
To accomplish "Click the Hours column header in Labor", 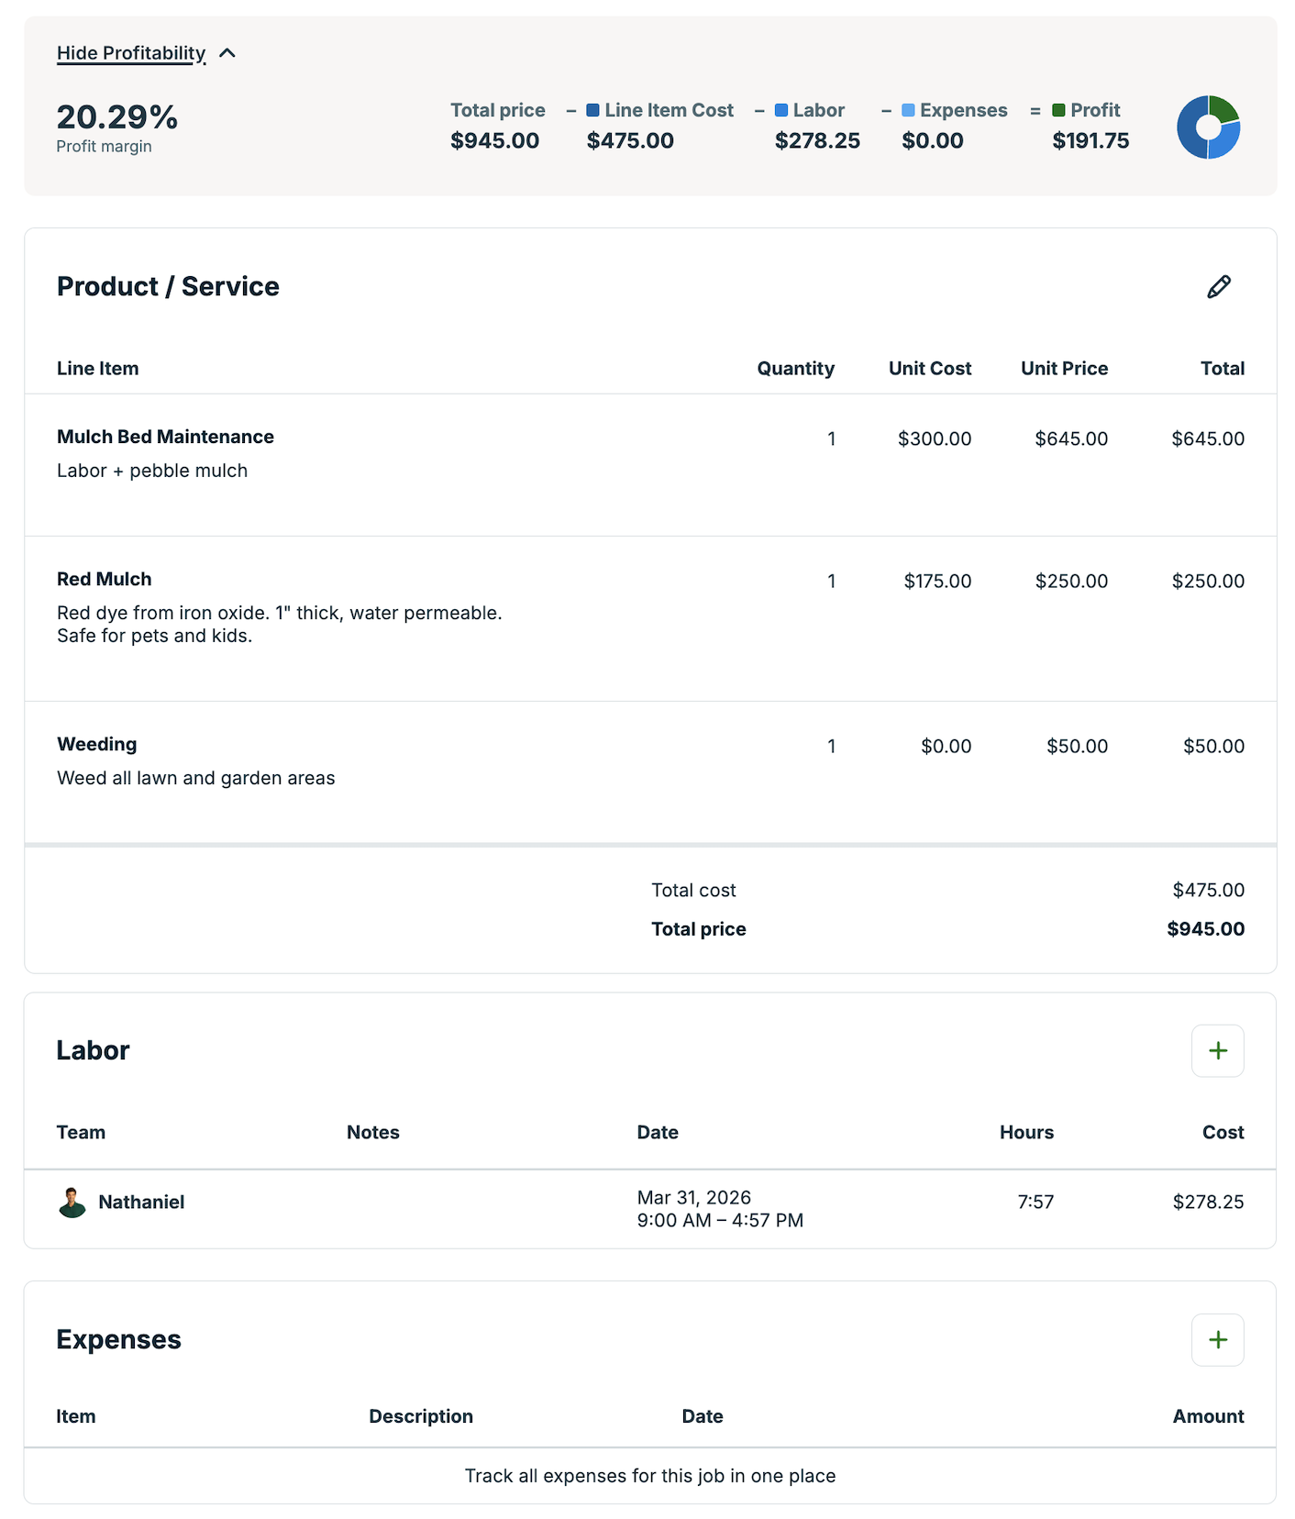I will tap(1026, 1133).
